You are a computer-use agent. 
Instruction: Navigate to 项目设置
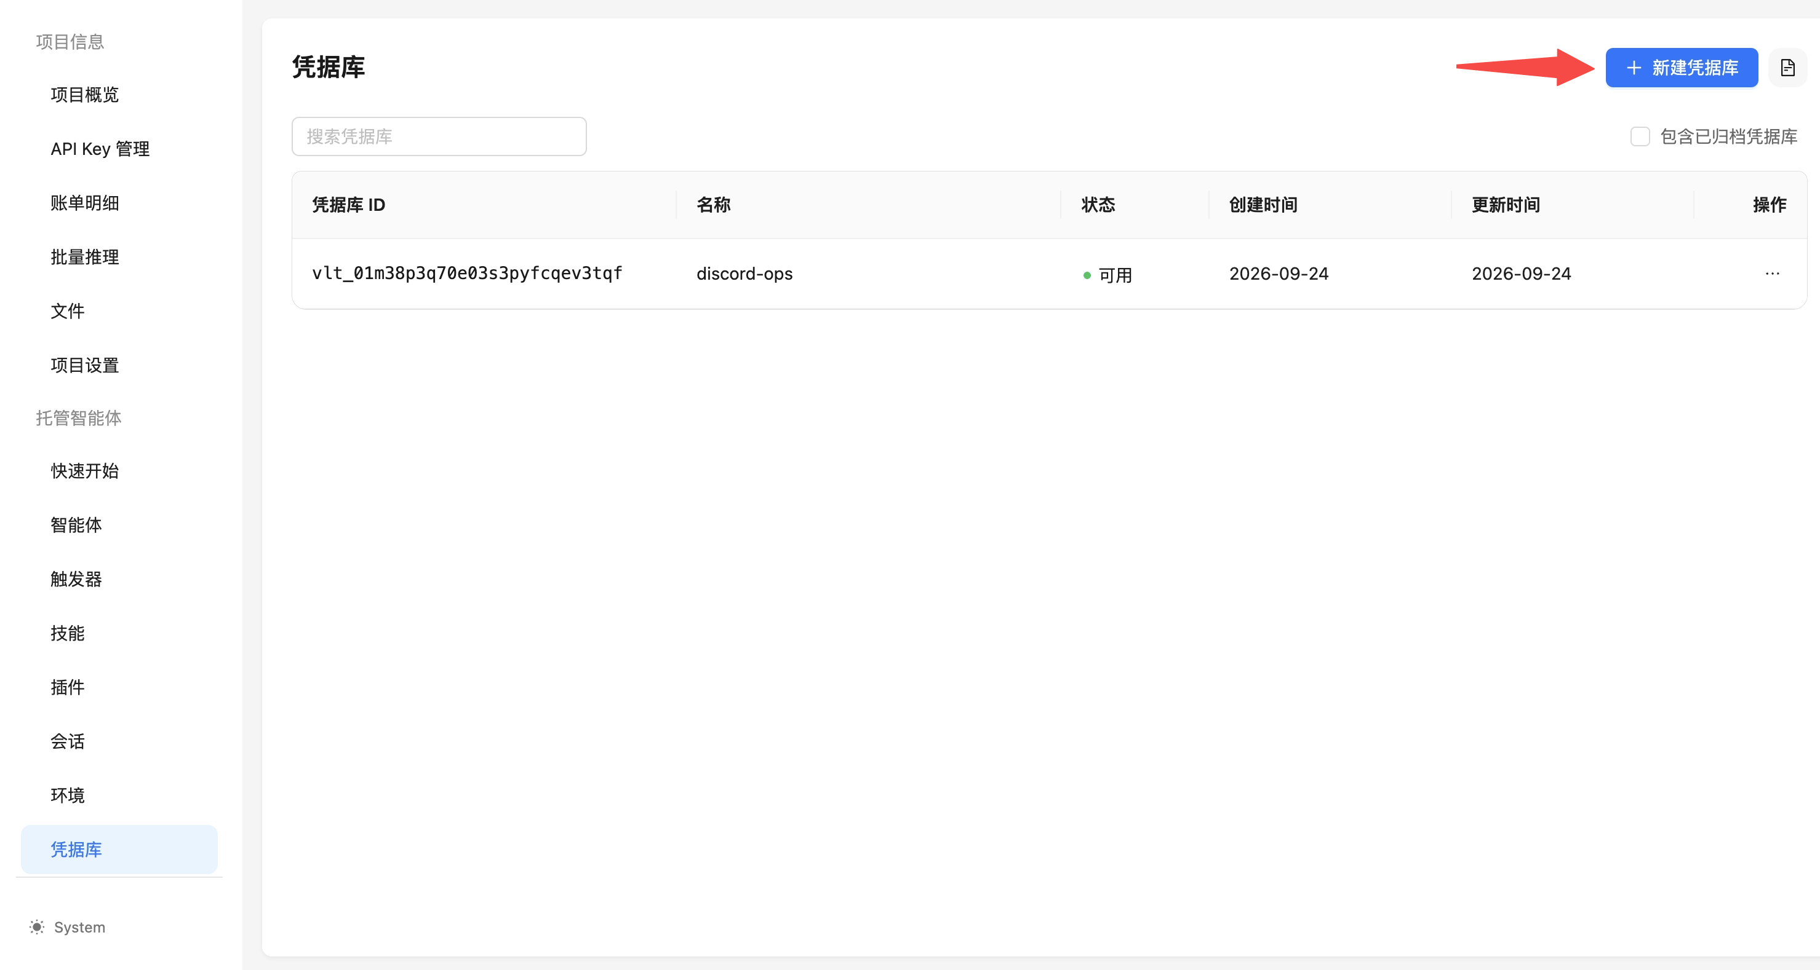[85, 366]
